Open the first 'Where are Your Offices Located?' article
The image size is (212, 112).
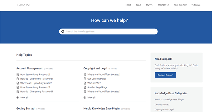(x=104, y=74)
